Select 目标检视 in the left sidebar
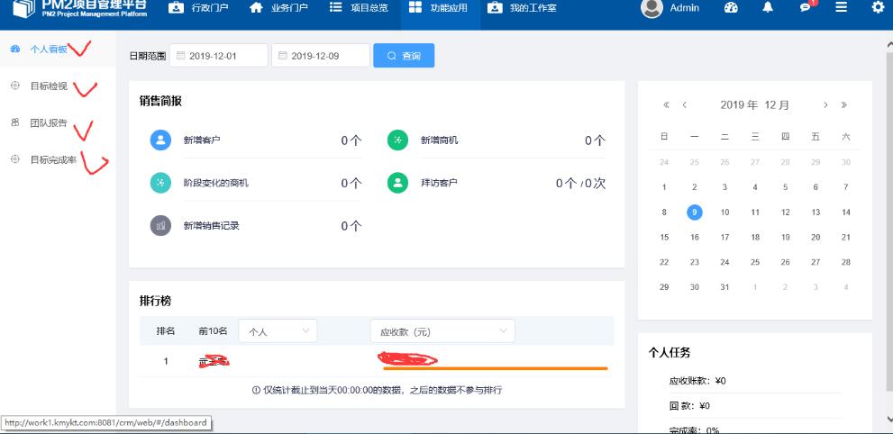The height and width of the screenshot is (434, 893). [49, 86]
